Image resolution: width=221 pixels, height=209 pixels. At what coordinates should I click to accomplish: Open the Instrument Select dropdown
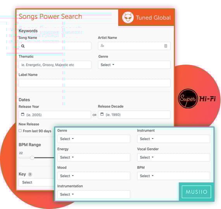click(173, 139)
